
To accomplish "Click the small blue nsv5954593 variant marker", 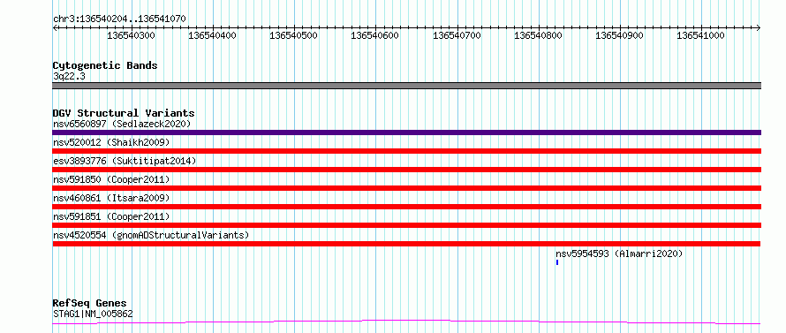I will (557, 262).
